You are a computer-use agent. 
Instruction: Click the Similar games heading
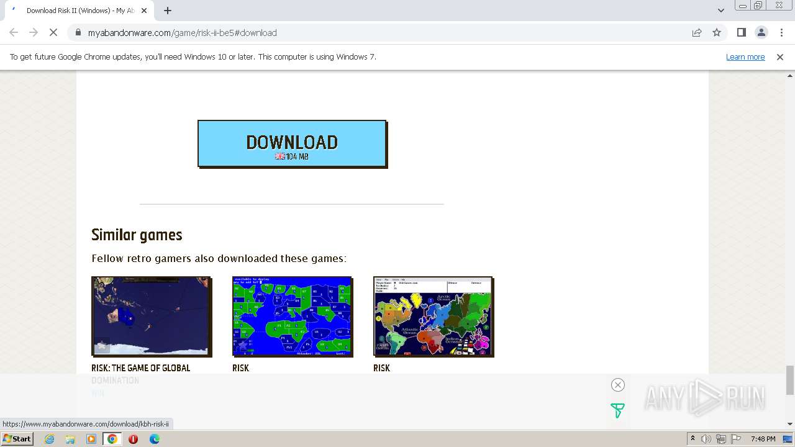click(x=137, y=235)
